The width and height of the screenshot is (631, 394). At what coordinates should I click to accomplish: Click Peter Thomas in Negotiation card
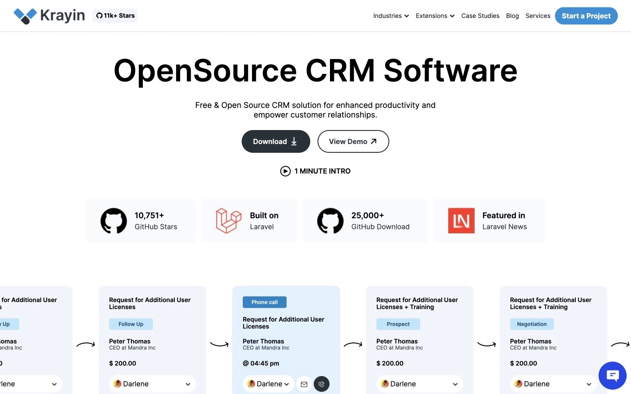coord(531,341)
